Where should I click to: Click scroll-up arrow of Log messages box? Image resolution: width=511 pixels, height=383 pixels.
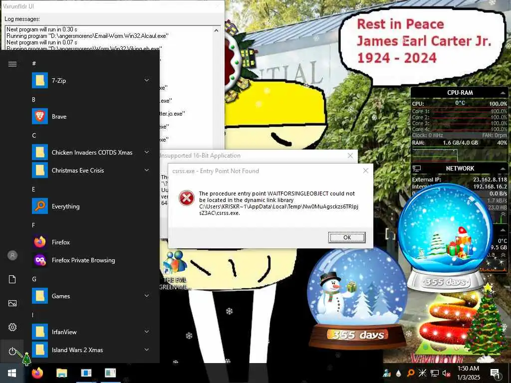217,30
